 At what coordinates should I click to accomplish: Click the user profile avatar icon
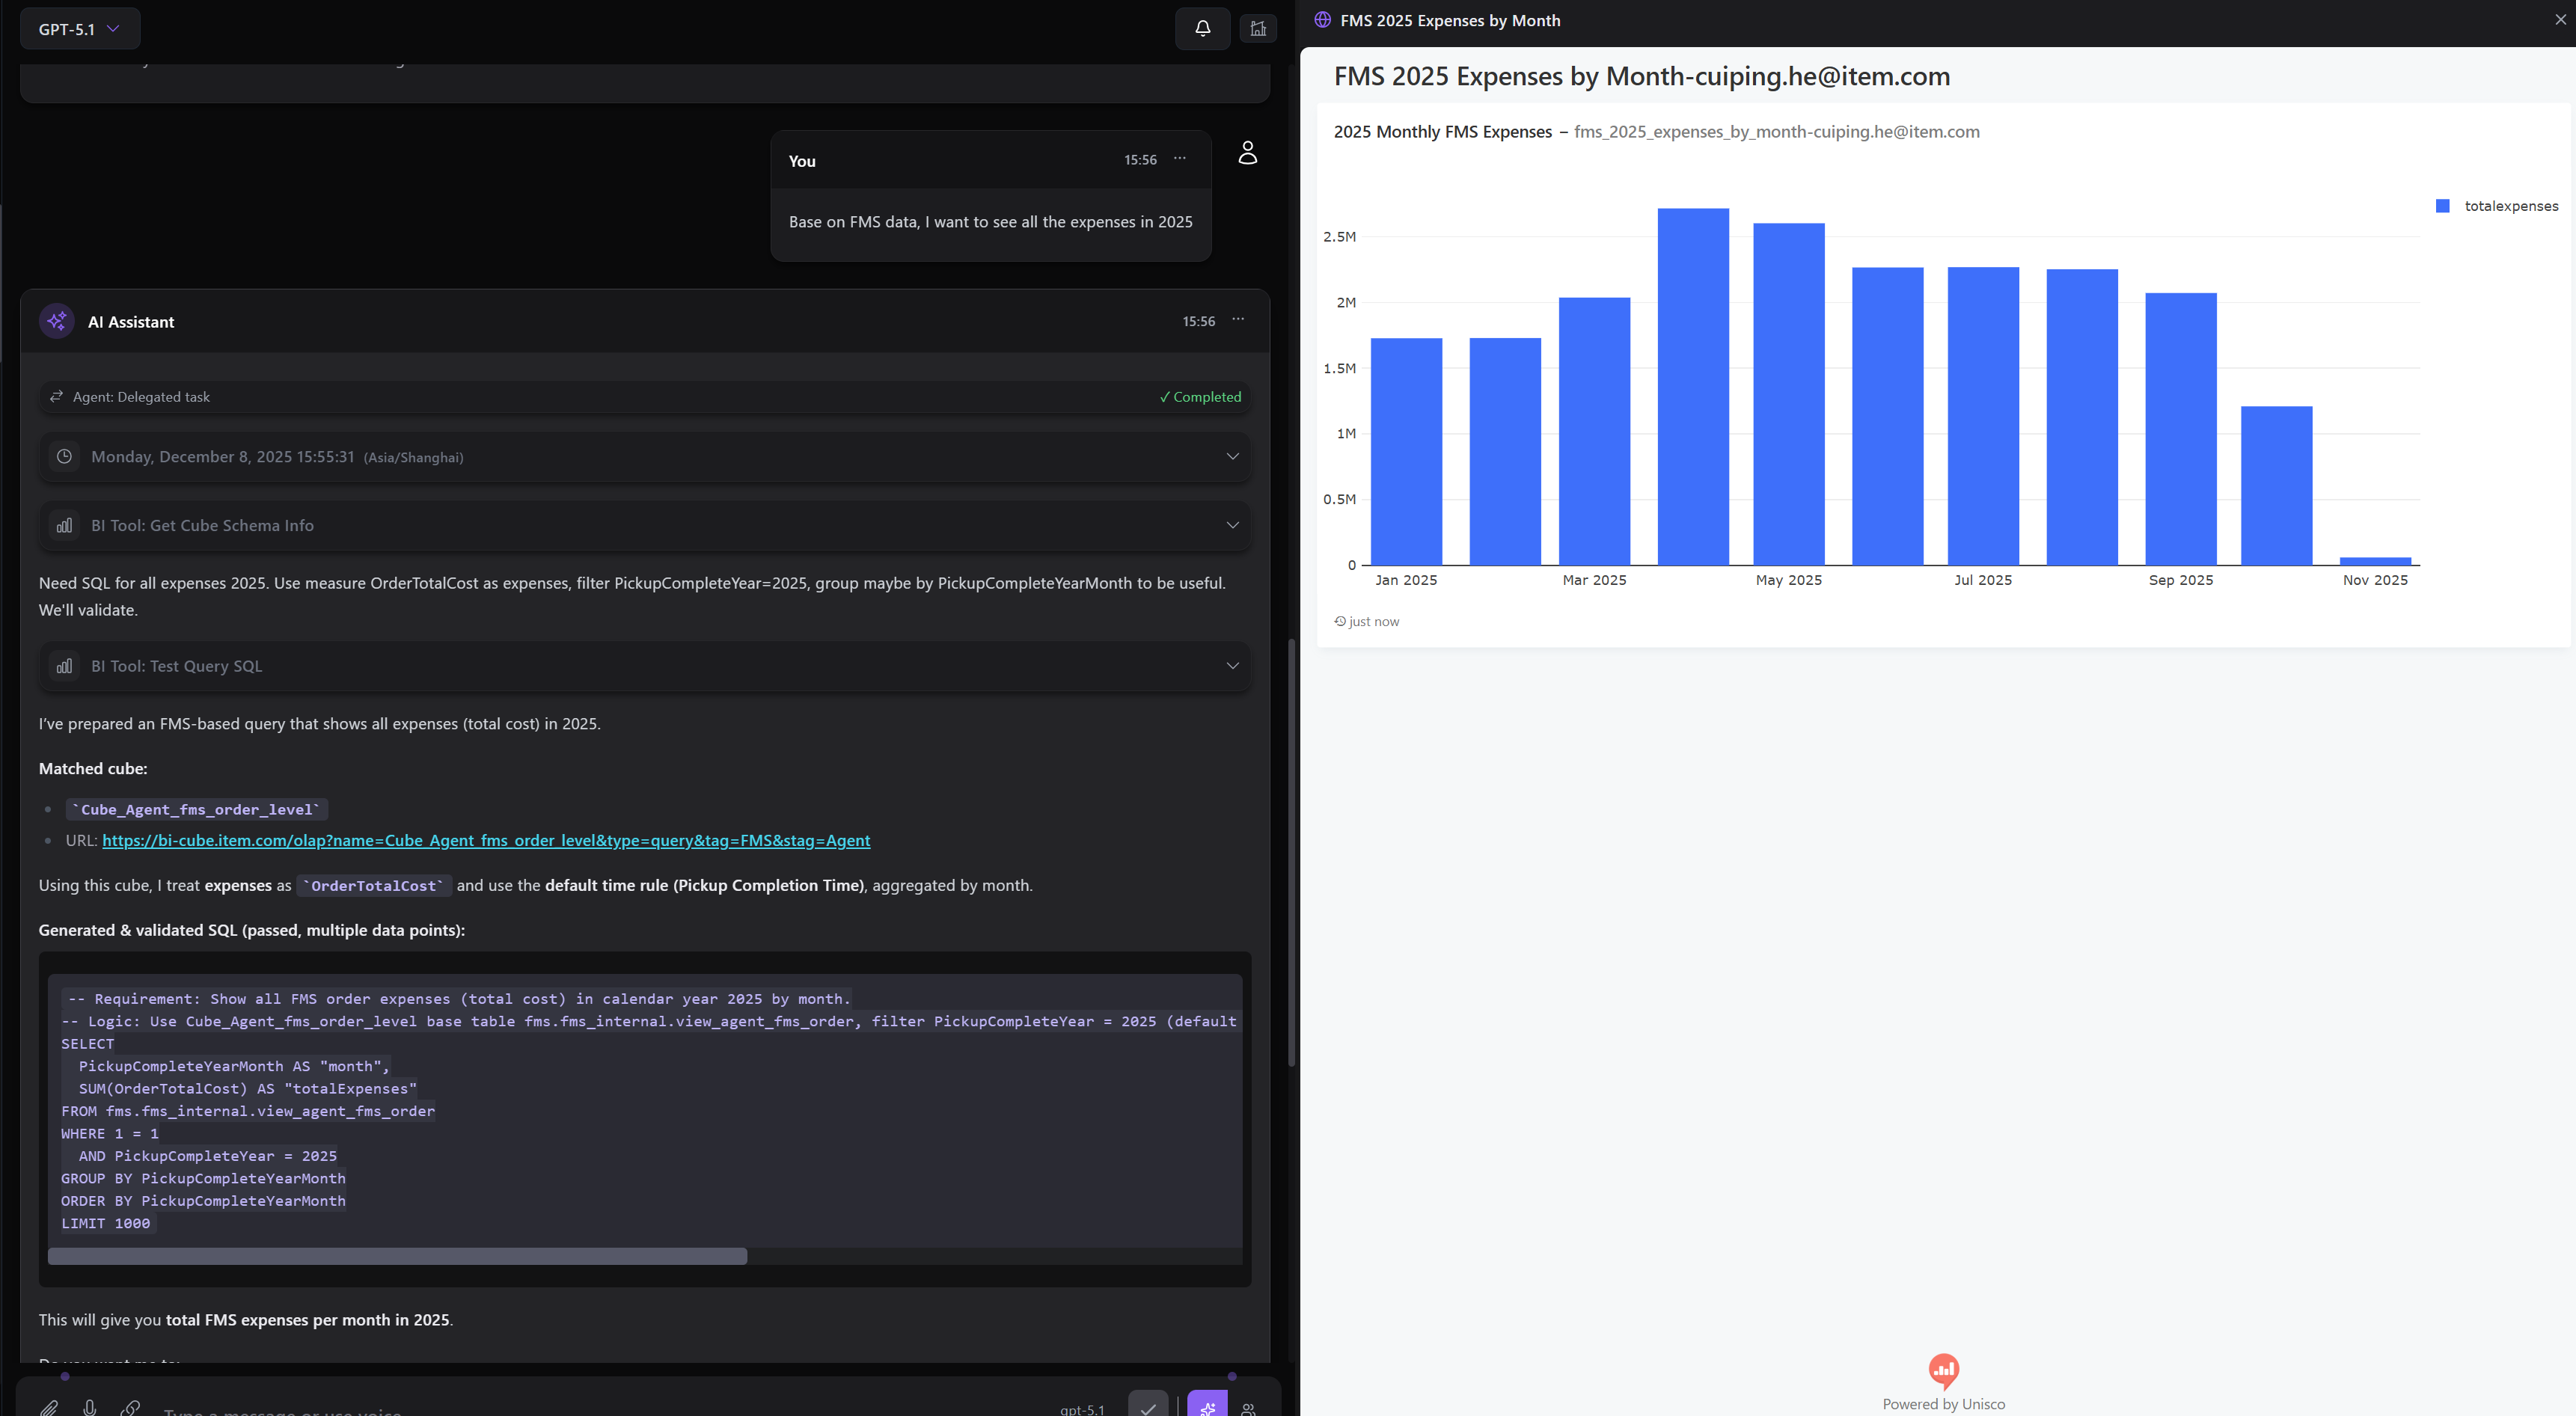pos(1247,152)
